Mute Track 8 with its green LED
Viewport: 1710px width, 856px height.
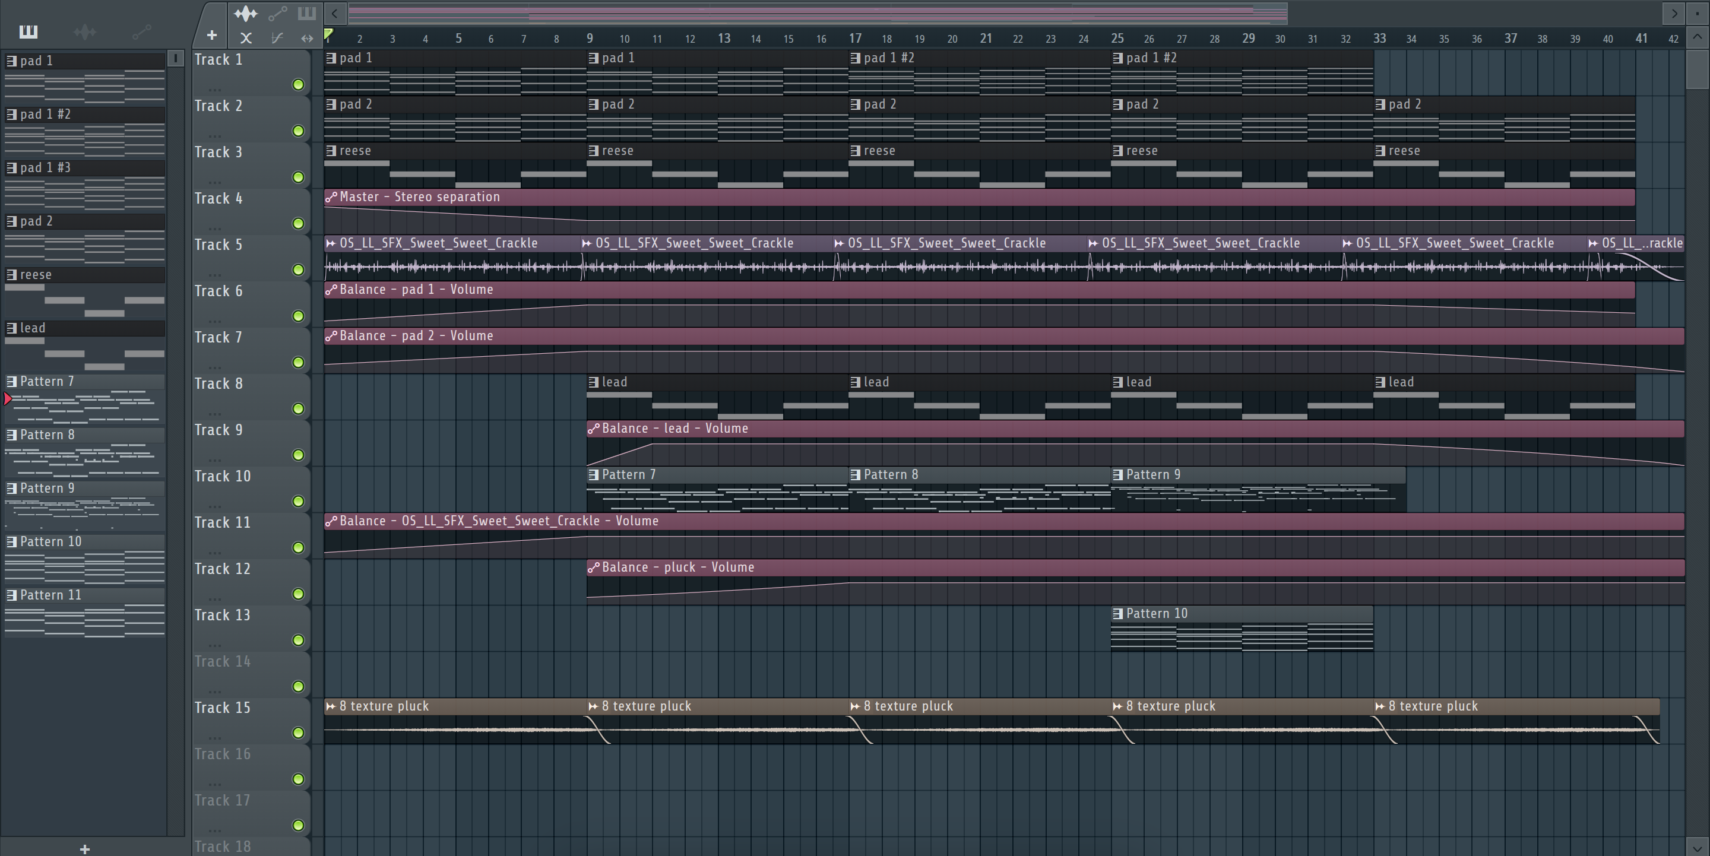point(298,409)
